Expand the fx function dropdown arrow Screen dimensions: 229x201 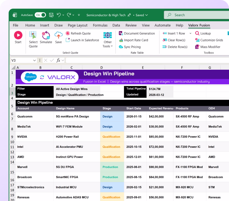tap(63, 60)
